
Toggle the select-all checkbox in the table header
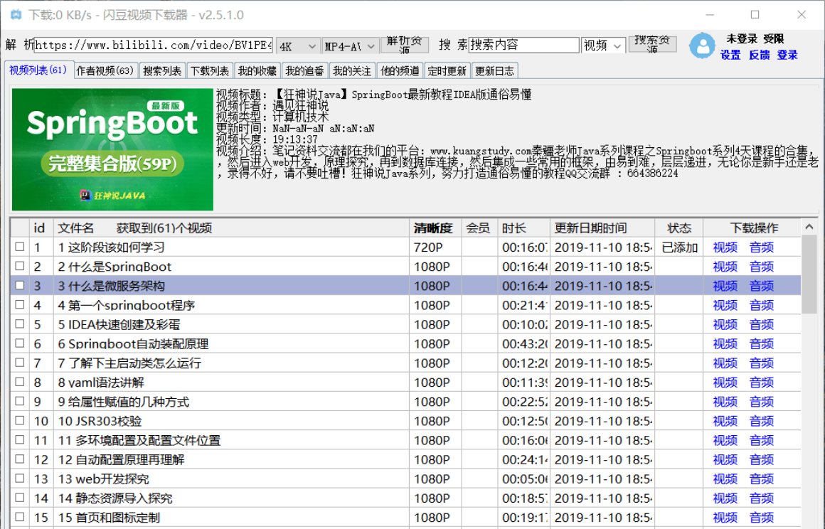coord(20,228)
